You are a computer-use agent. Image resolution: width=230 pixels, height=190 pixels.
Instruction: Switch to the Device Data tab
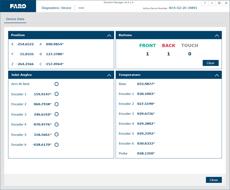click(15, 19)
